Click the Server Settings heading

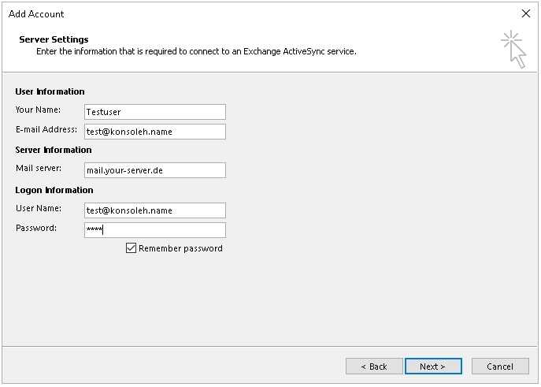[x=54, y=39]
